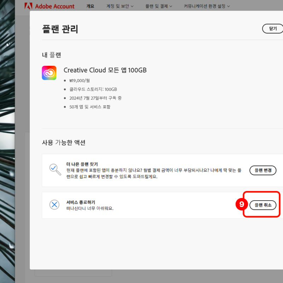The width and height of the screenshot is (283, 283).
Task: Select the Creative Cloud 모든 앱 100GB heading
Action: 105,70
